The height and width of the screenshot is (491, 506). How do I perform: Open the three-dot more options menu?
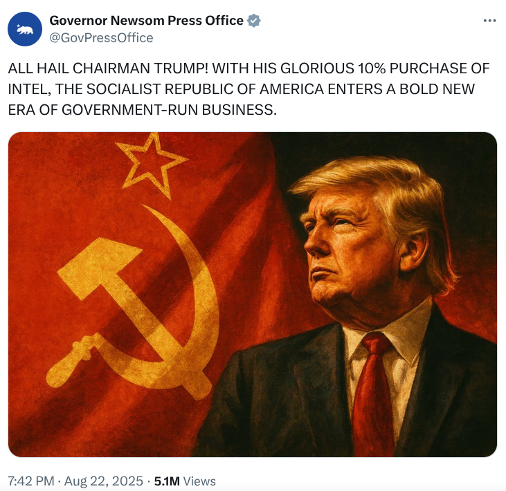point(489,21)
